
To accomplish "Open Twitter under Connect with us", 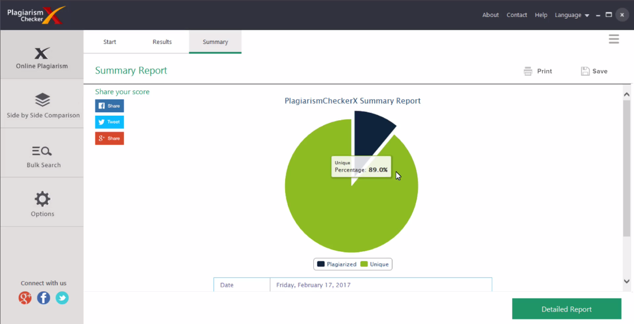I will [x=62, y=298].
